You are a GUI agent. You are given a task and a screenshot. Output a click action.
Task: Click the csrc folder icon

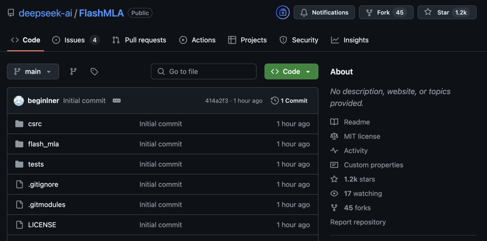coord(19,124)
